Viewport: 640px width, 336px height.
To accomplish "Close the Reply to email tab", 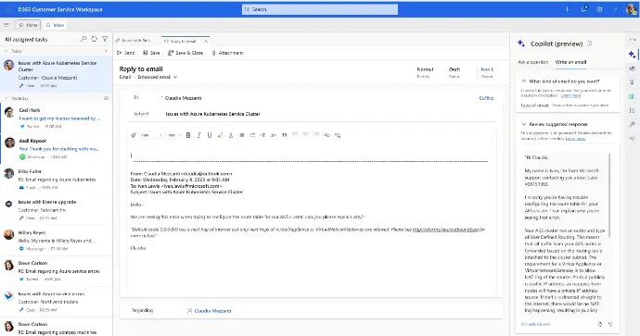I will click(206, 41).
